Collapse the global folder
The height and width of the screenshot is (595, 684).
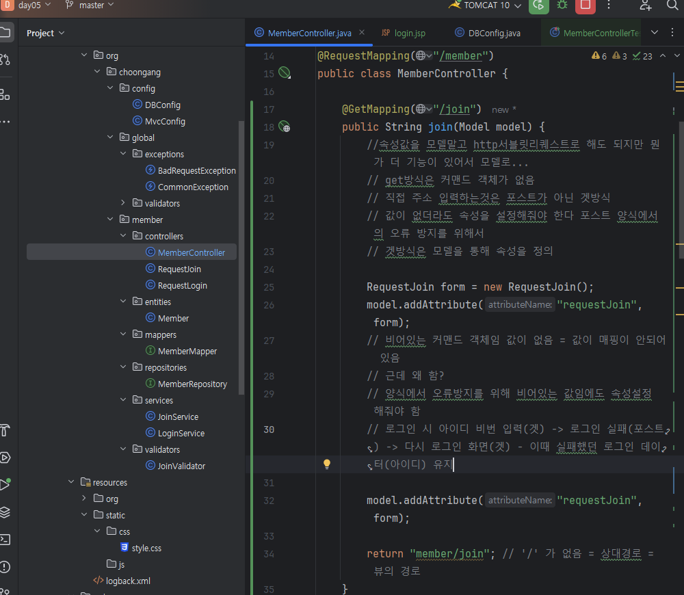click(x=110, y=137)
